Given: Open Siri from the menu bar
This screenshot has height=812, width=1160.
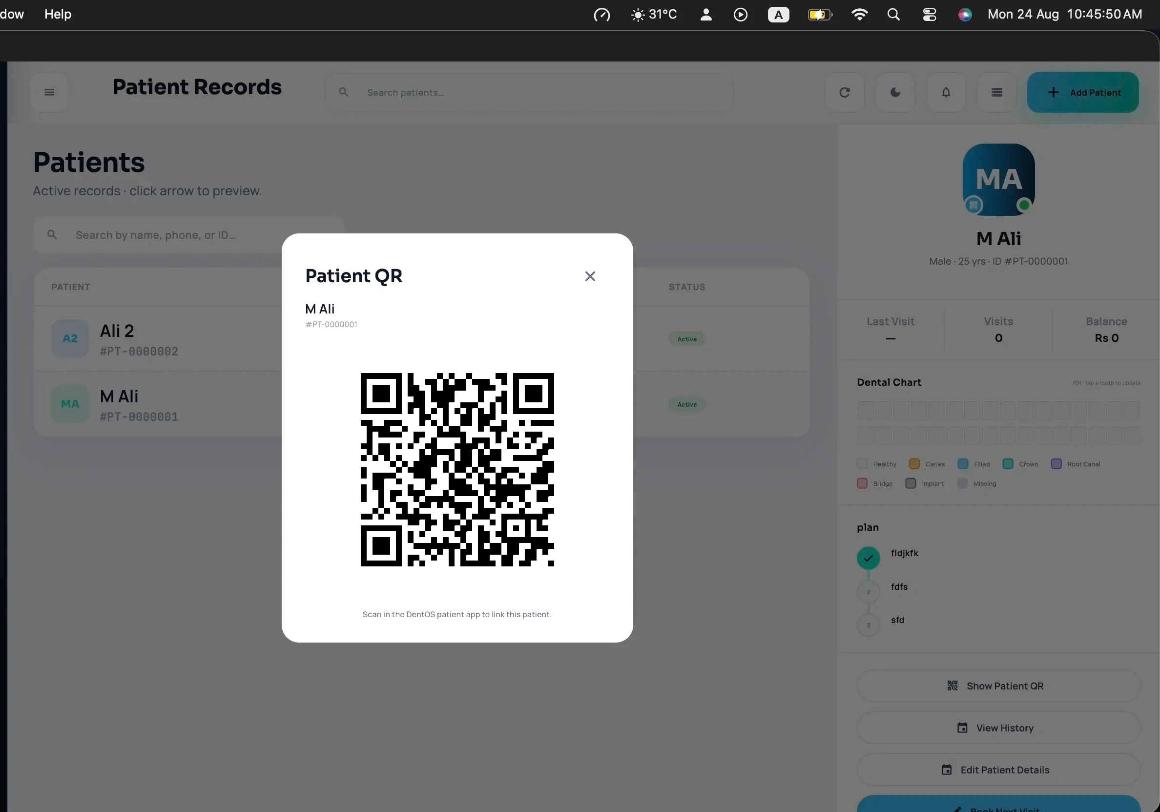Looking at the screenshot, I should pyautogui.click(x=965, y=15).
